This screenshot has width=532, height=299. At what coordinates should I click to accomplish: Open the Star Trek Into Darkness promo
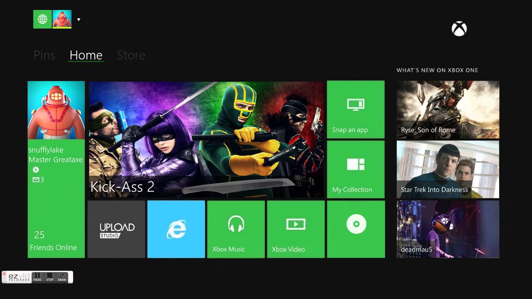point(448,169)
